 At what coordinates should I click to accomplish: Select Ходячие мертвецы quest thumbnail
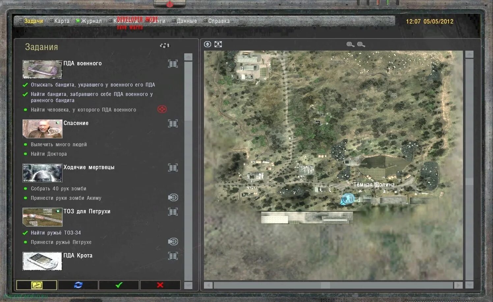(x=42, y=173)
